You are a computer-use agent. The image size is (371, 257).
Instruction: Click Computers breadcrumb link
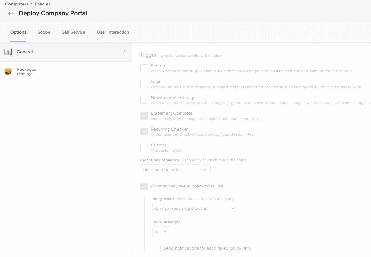coord(17,4)
